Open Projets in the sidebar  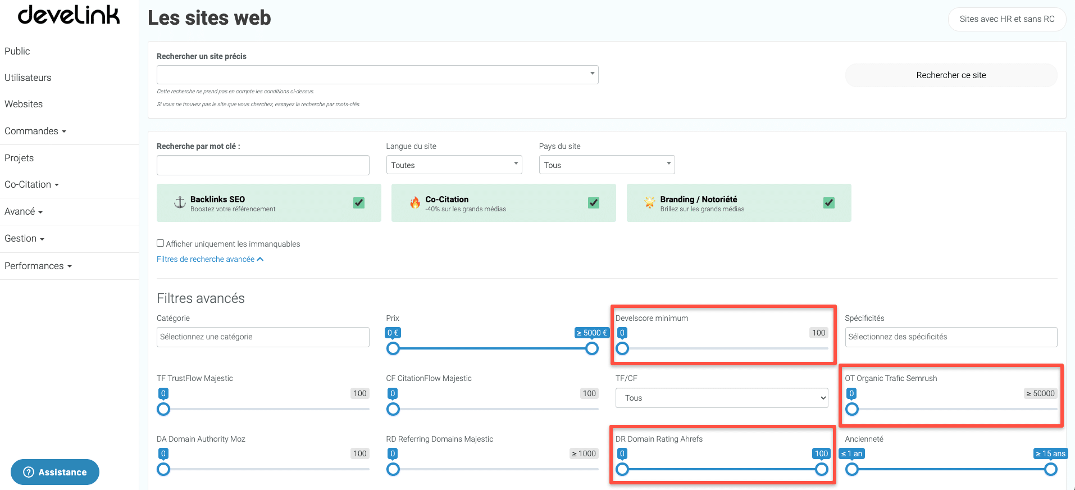click(19, 158)
